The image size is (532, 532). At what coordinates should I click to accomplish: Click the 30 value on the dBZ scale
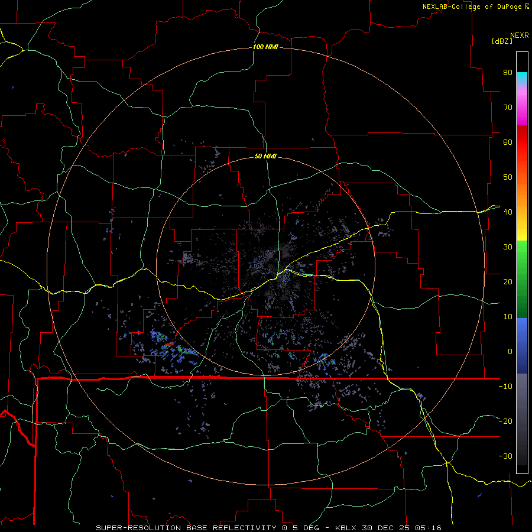(x=508, y=247)
